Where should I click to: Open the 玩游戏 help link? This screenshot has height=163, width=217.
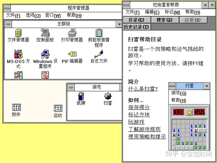[x=136, y=122]
